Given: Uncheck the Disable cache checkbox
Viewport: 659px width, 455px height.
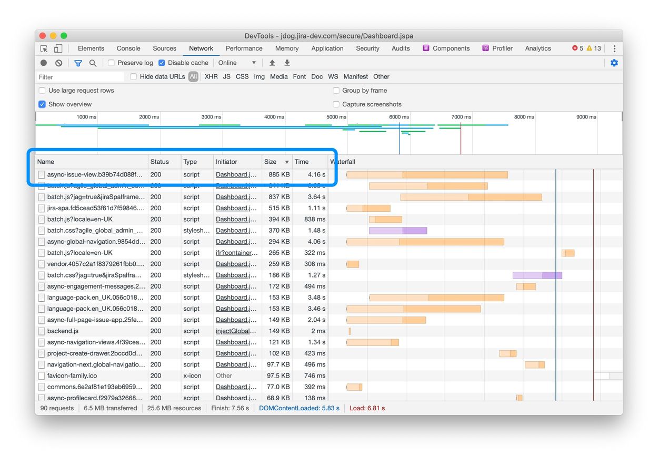Looking at the screenshot, I should coord(162,63).
